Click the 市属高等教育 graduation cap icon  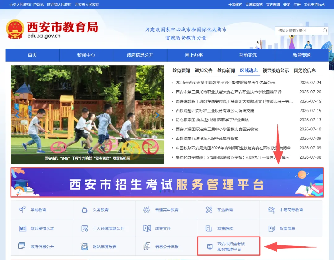pos(271,210)
